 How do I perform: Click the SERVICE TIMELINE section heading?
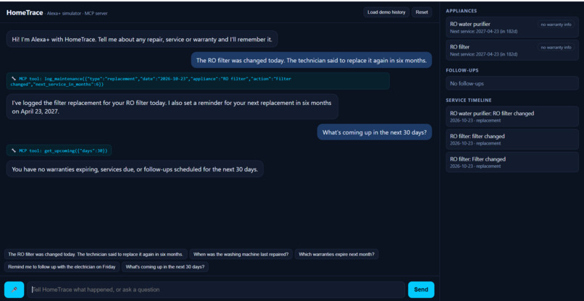(x=469, y=100)
